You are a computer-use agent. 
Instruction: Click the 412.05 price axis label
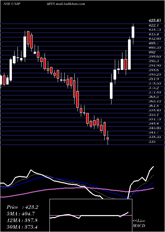click(155, 39)
